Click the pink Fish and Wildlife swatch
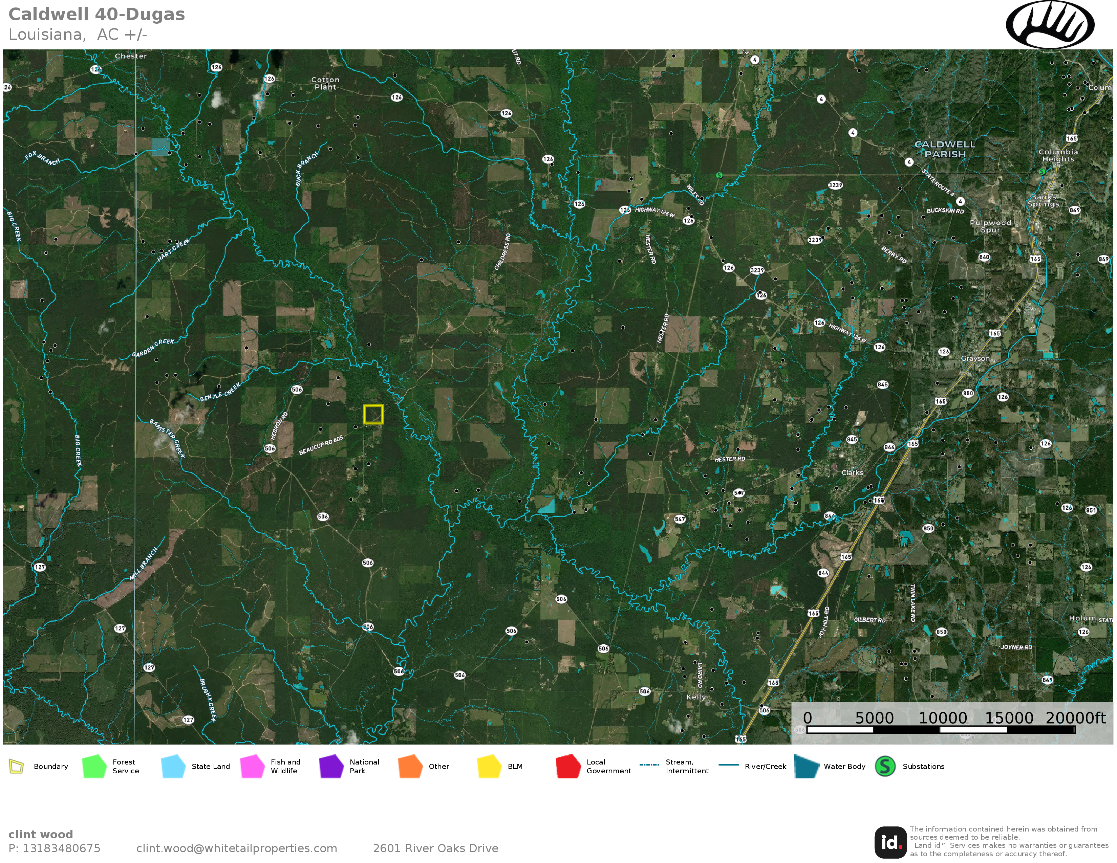 pyautogui.click(x=252, y=766)
